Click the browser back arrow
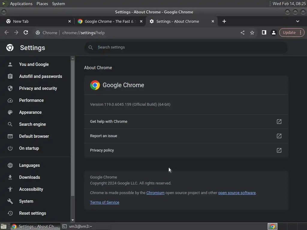Screen dimensions: 307x230 pyautogui.click(x=7, y=32)
